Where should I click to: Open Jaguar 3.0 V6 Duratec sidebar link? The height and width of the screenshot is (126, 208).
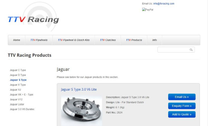22,109
